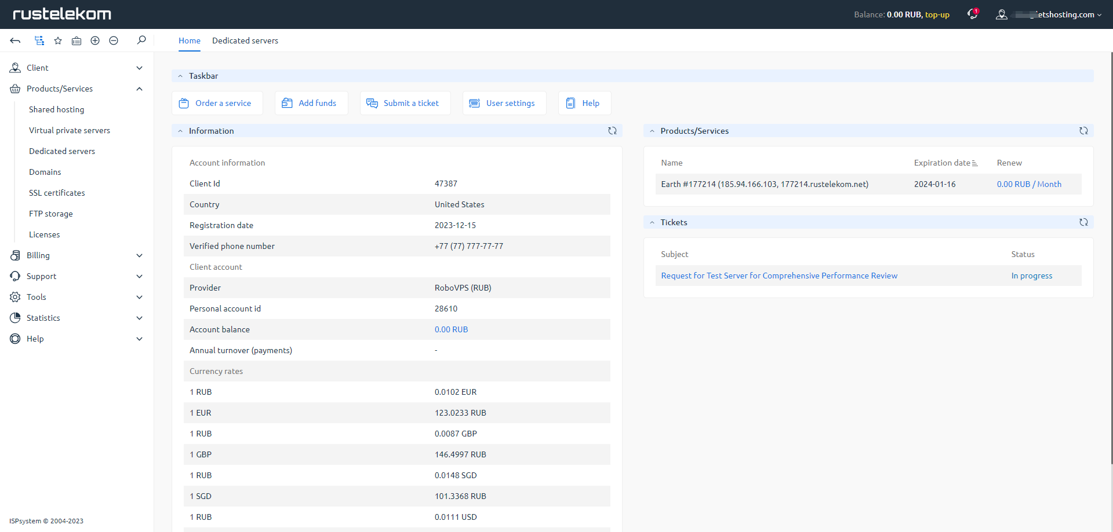The width and height of the screenshot is (1113, 532).
Task: Click the Support headset icon in the sidebar
Action: pos(15,276)
